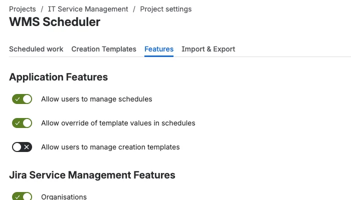The image size is (351, 200).
Task: Go to the Import & Export tab
Action: 208,49
